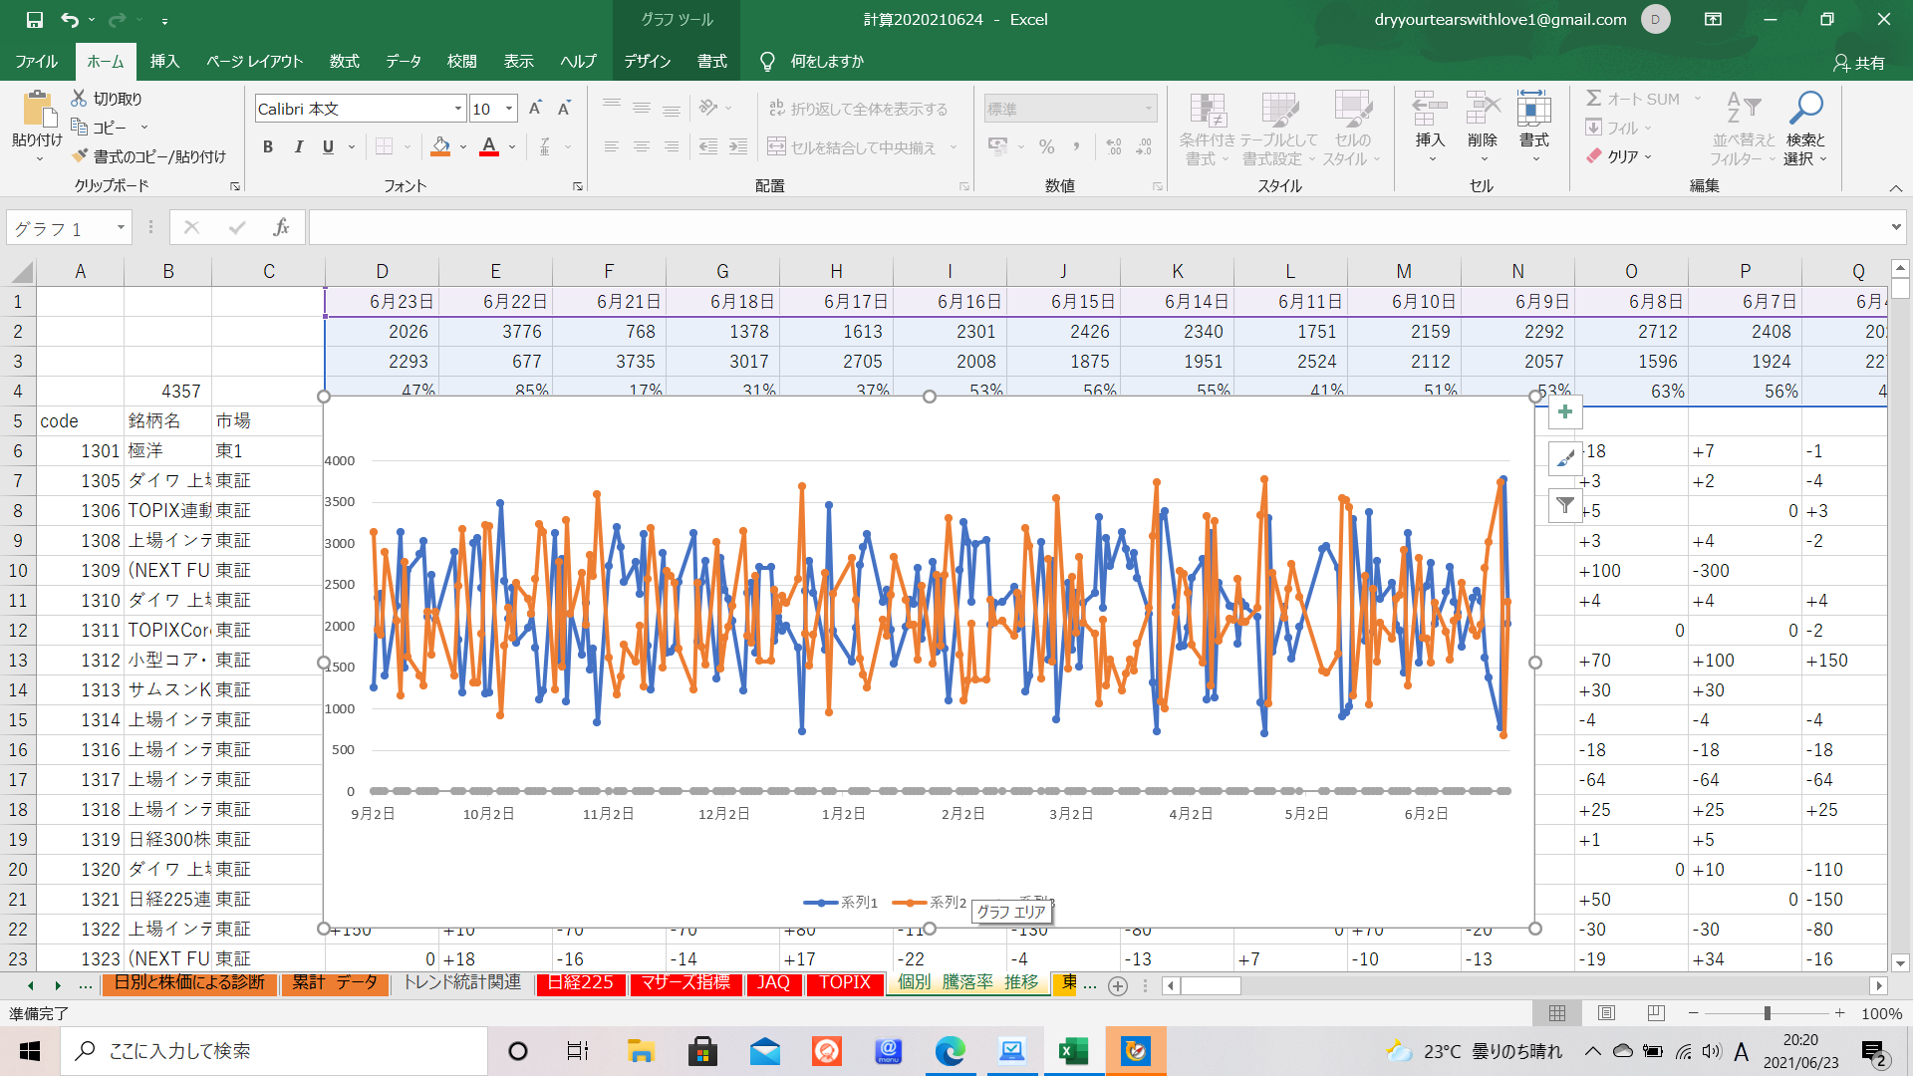The image size is (1913, 1076).
Task: Switch to the 日経225 sheet tab
Action: coord(581,983)
